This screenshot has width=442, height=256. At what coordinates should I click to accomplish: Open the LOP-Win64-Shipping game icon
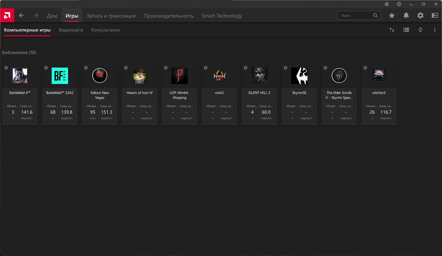[x=180, y=76]
